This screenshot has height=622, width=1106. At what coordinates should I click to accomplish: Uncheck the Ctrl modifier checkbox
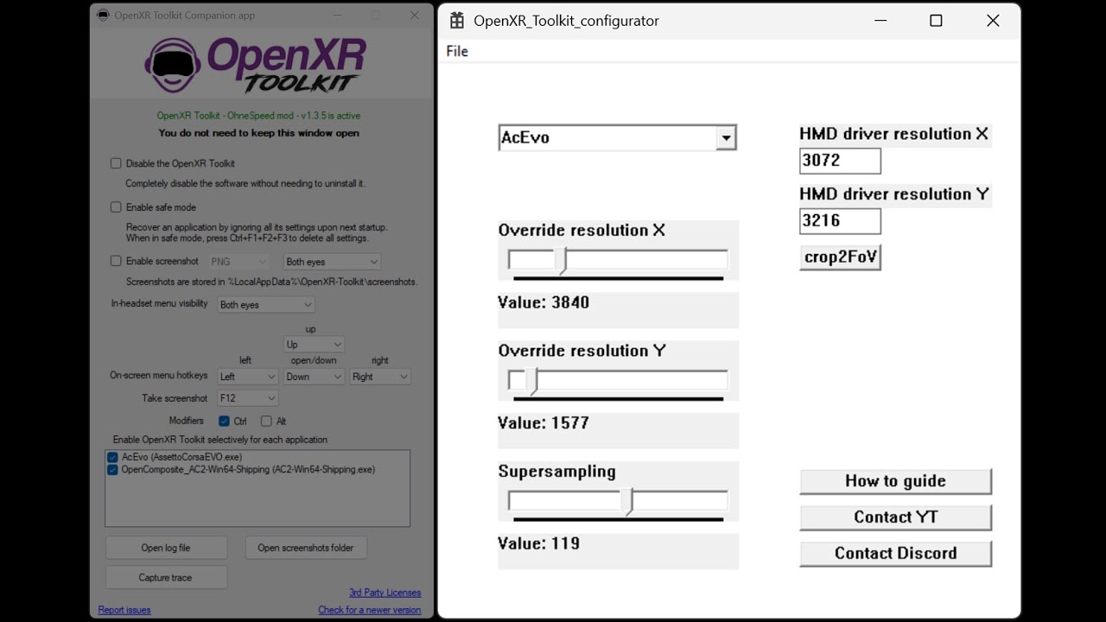point(224,422)
